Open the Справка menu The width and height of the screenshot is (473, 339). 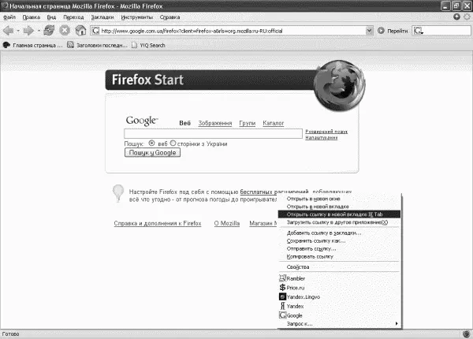click(169, 17)
